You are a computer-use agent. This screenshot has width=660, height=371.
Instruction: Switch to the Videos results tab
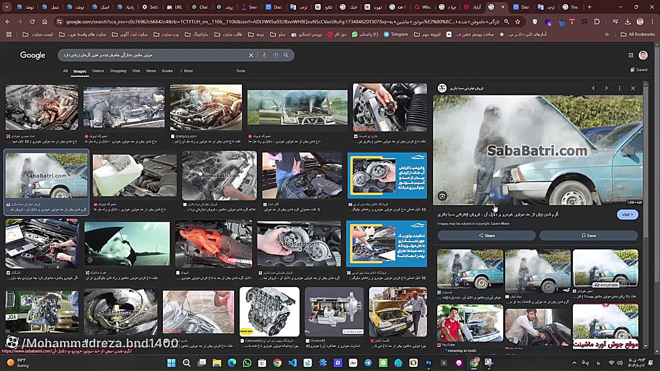point(98,71)
